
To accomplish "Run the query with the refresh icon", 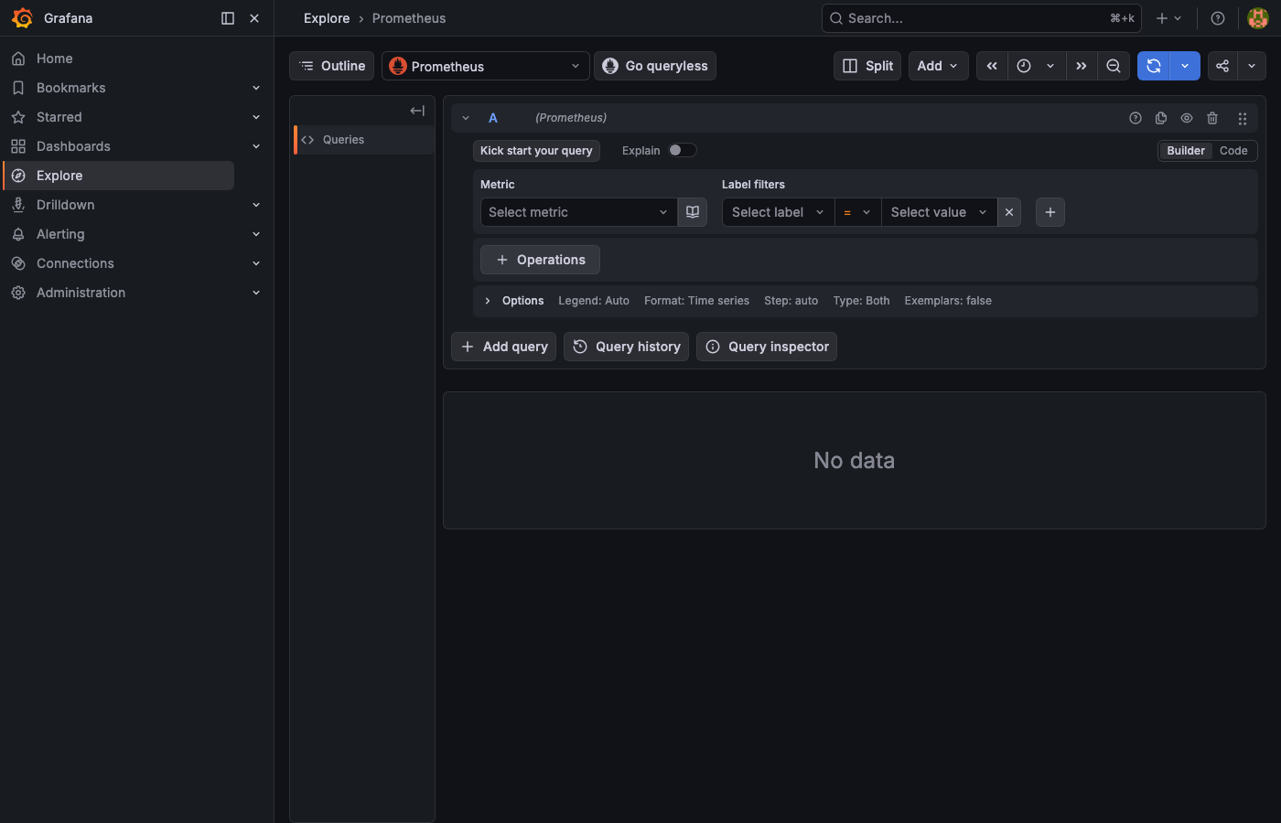I will click(1154, 65).
